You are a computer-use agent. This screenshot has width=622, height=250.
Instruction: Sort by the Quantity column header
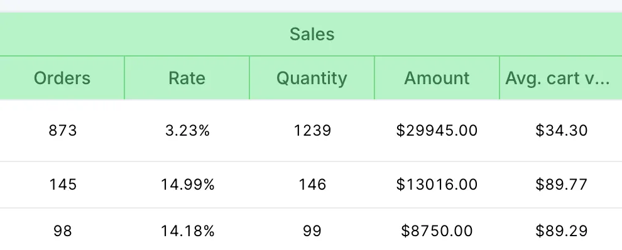point(312,78)
